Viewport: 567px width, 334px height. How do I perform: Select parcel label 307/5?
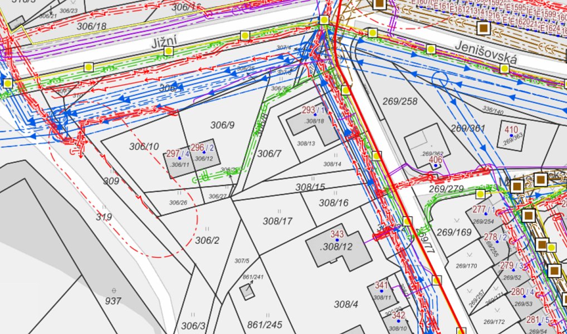tap(242, 261)
